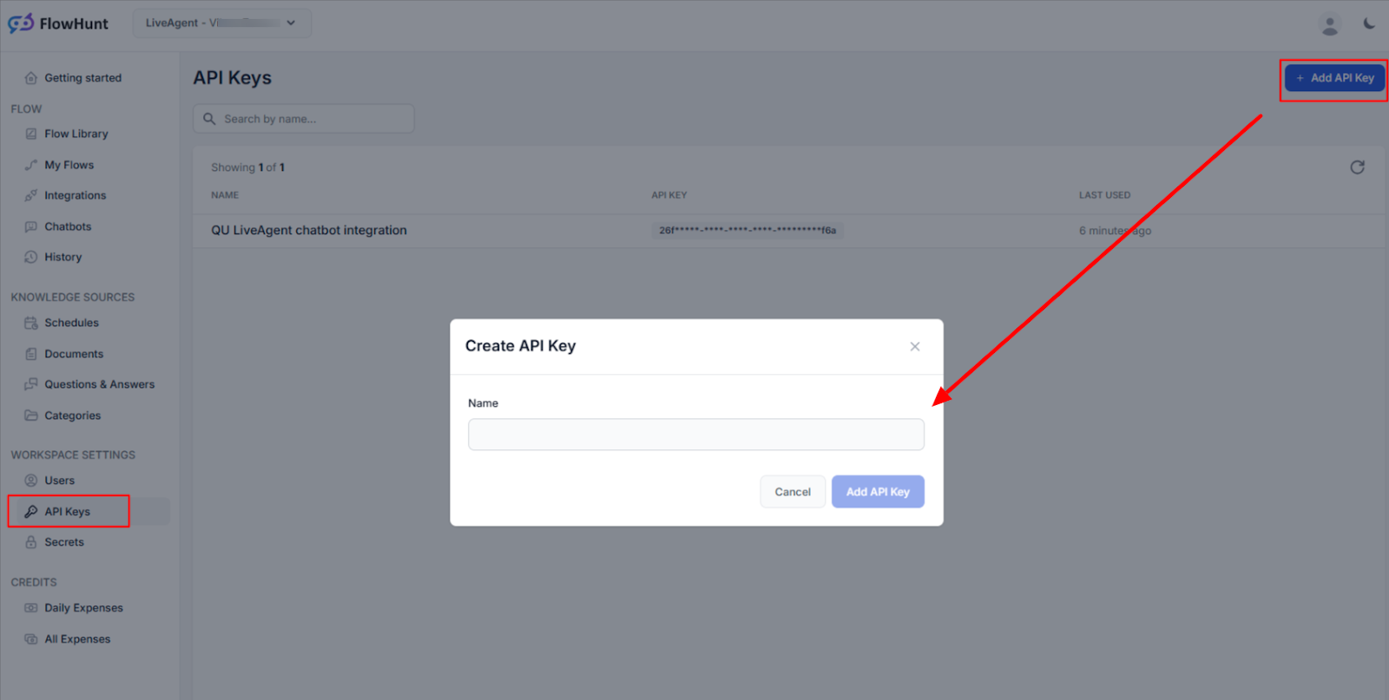Click the FlowHunt logo icon
The height and width of the screenshot is (700, 1389).
click(x=21, y=23)
